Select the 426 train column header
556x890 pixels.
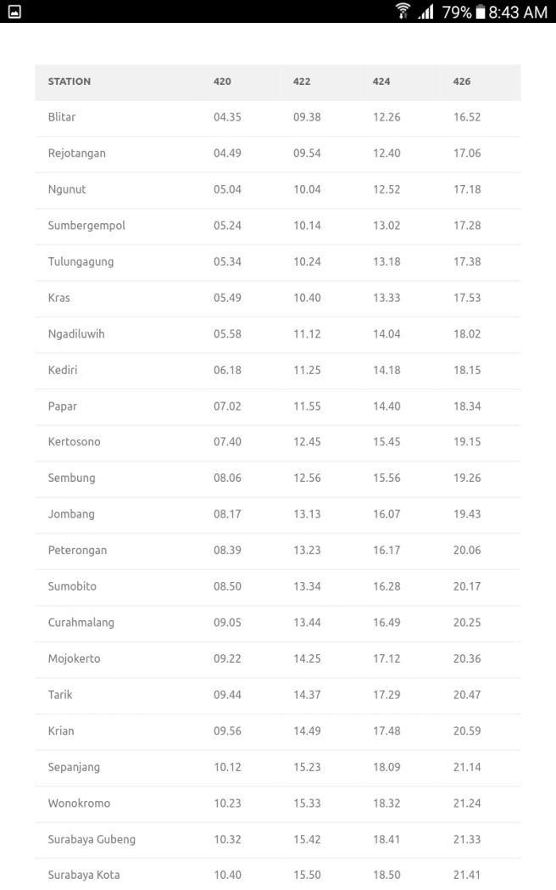point(462,81)
